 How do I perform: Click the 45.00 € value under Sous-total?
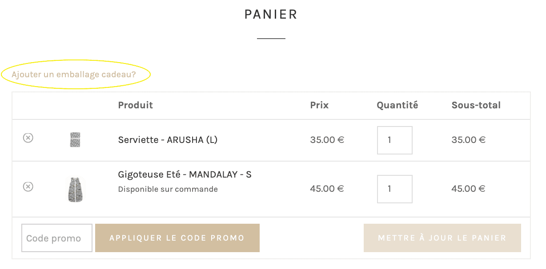[468, 189]
